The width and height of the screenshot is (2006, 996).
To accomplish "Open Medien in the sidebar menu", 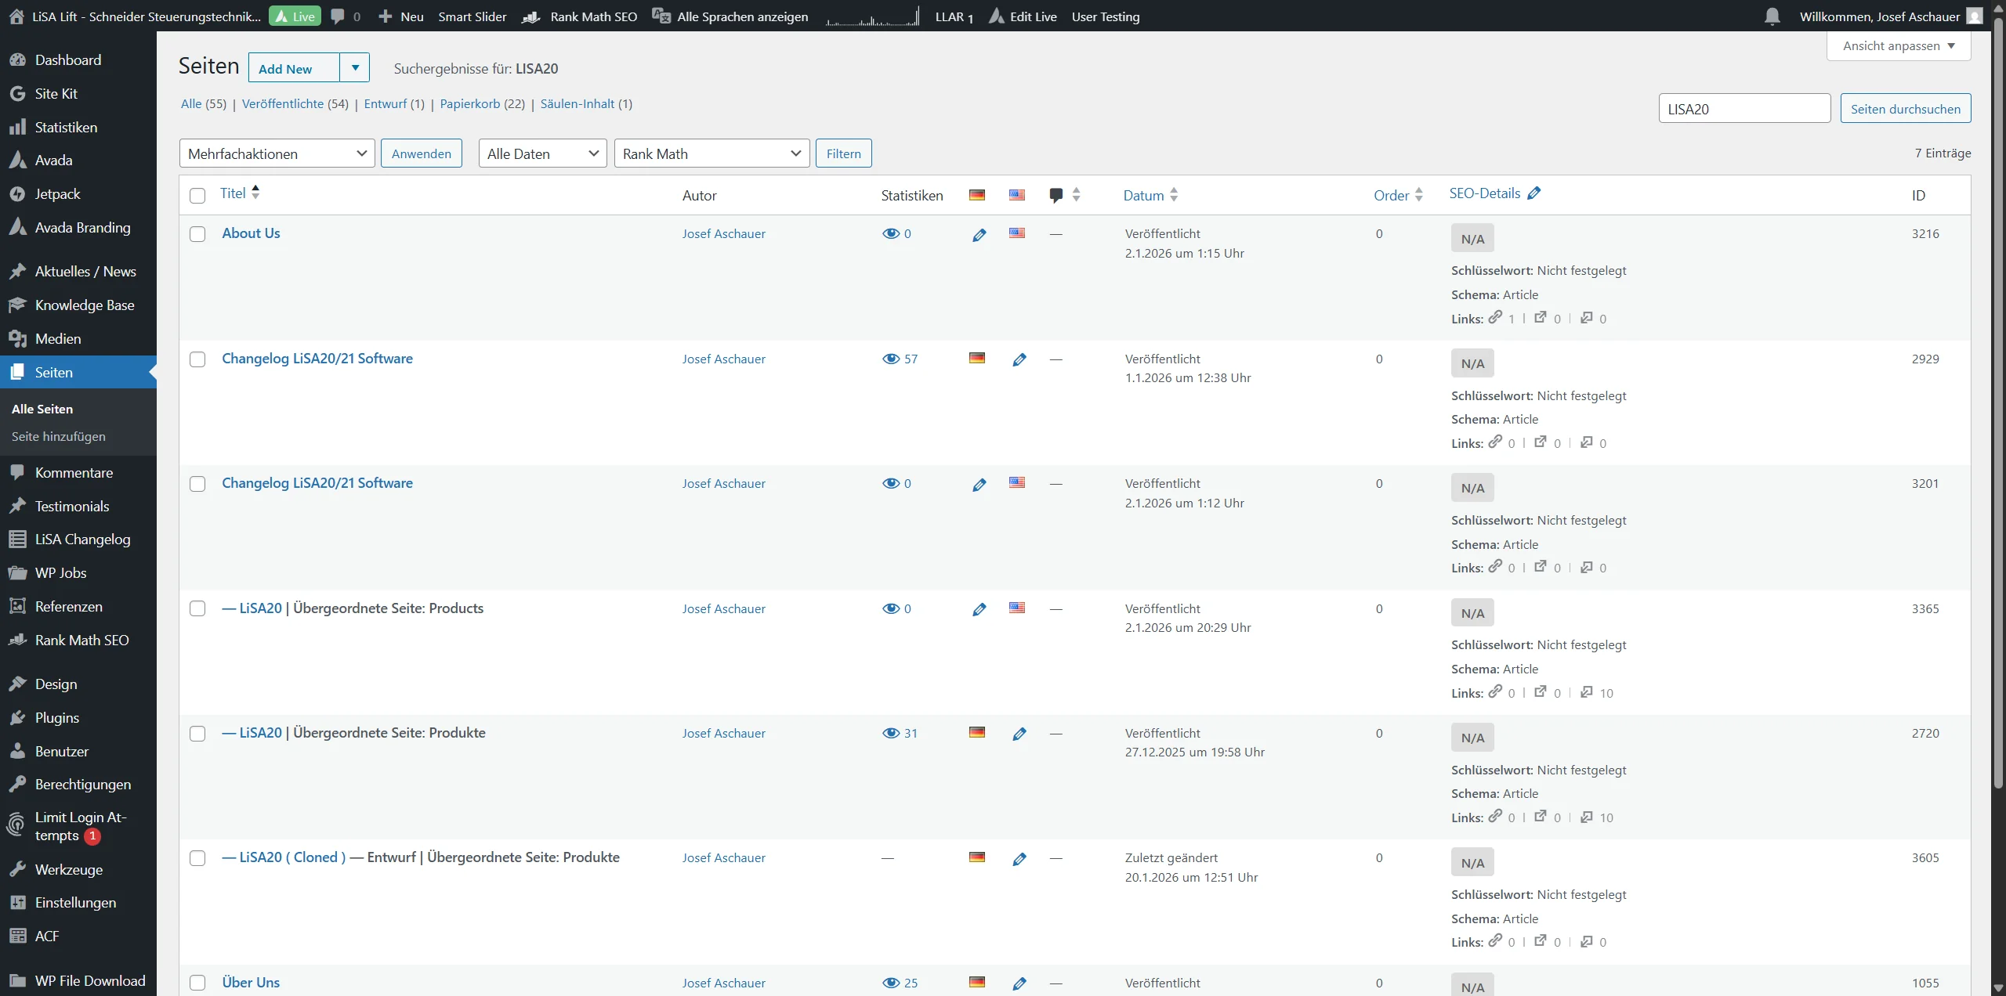I will coord(59,338).
